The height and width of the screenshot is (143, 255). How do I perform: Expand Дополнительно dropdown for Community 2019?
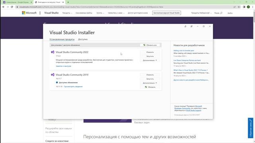tap(150, 83)
